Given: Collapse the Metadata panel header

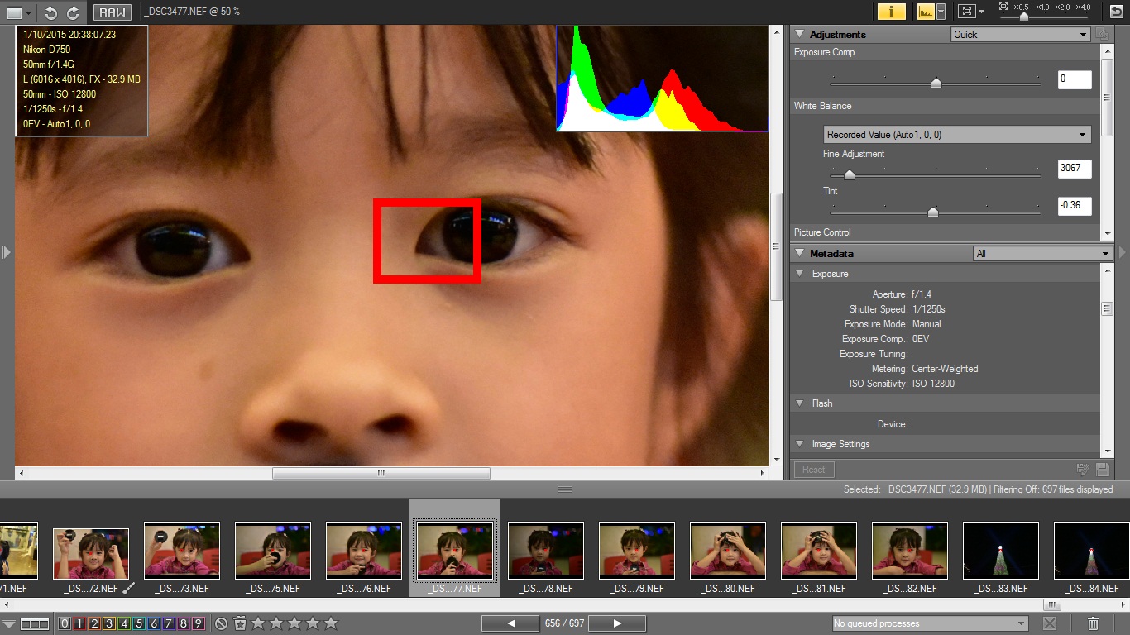Looking at the screenshot, I should point(800,254).
